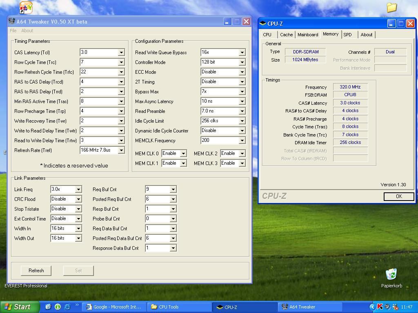Click the Frequency value 320.0 MHz field
418x313 pixels.
[x=350, y=87]
